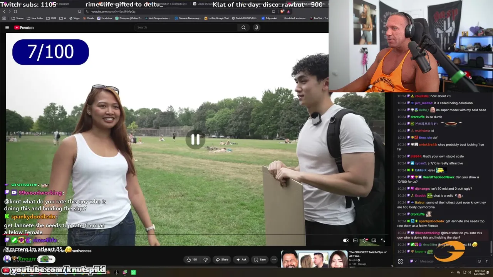Viewport: 493px width, 277px height.
Task: Click the YouTube search magnifier button
Action: (243, 27)
